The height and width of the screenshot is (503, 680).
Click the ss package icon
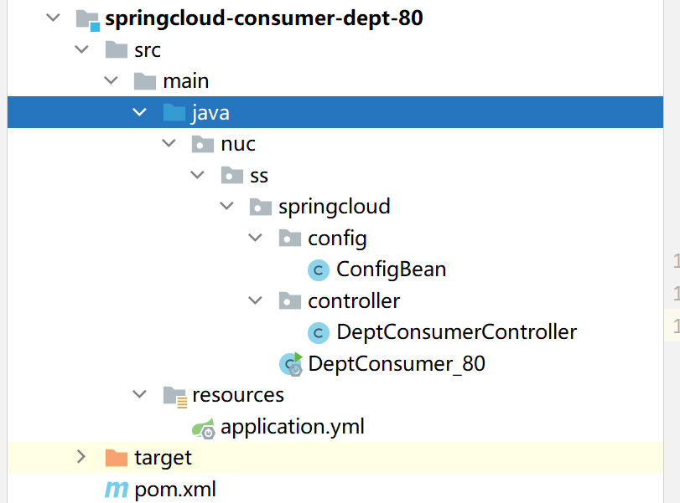tap(232, 175)
